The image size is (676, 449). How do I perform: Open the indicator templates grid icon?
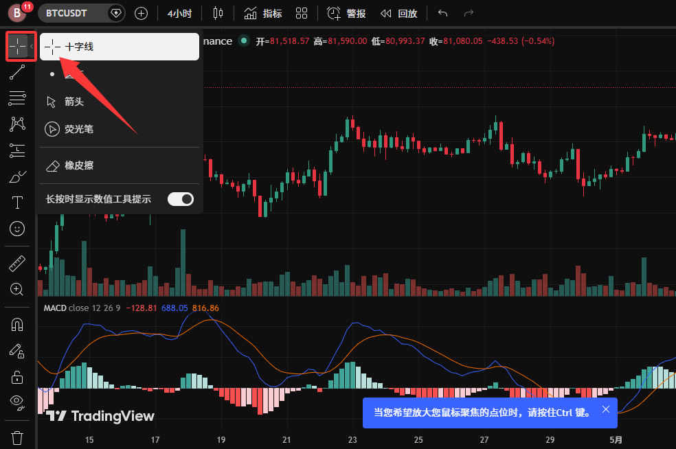pos(302,13)
